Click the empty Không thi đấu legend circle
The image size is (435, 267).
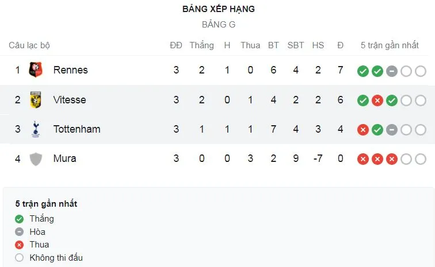(20, 258)
